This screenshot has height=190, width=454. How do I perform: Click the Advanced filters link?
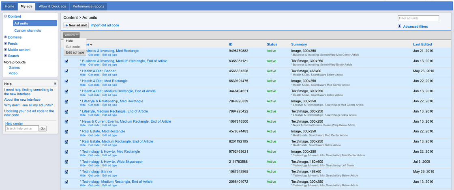coord(415,26)
